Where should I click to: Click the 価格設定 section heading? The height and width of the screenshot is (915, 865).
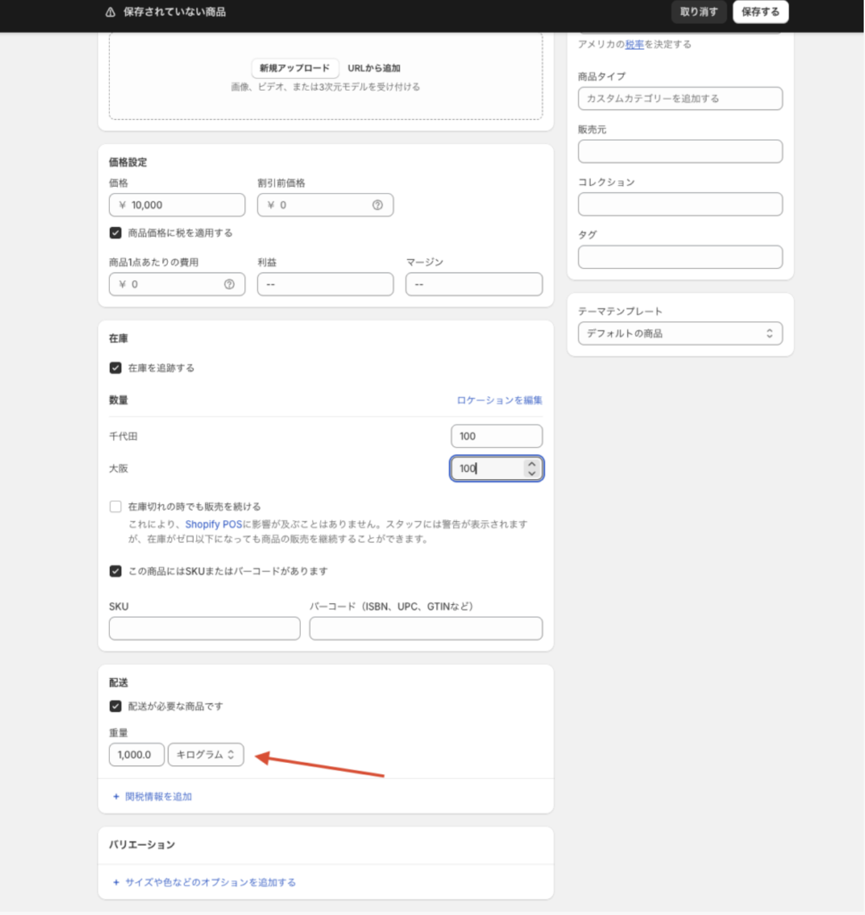coord(128,162)
